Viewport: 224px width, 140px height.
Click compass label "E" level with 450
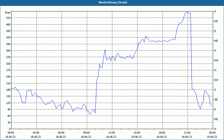pyautogui.click(x=215, y=31)
